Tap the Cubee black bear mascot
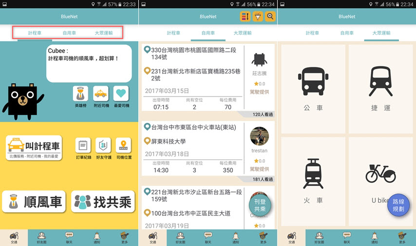Screen dimensions: 416x246 22,101
